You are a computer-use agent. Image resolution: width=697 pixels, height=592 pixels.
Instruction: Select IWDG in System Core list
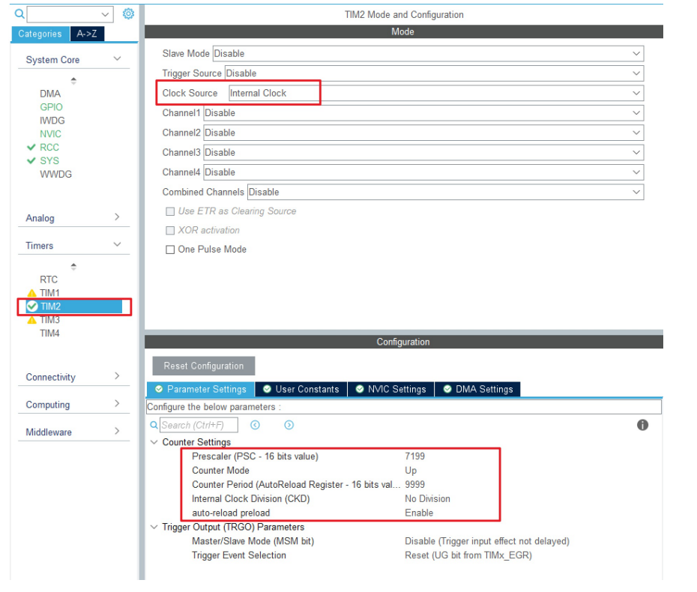(52, 121)
